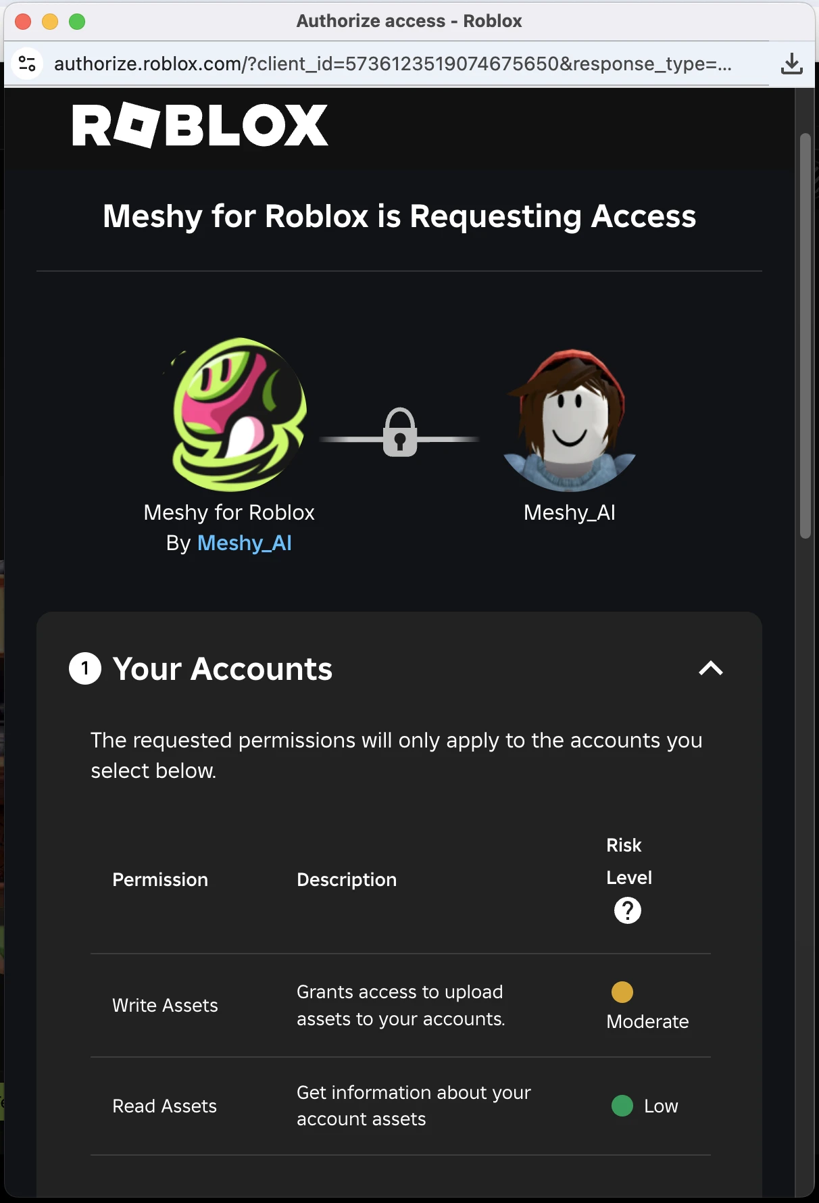Viewport: 819px width, 1203px height.
Task: Click the step 1 number badge
Action: click(x=85, y=668)
